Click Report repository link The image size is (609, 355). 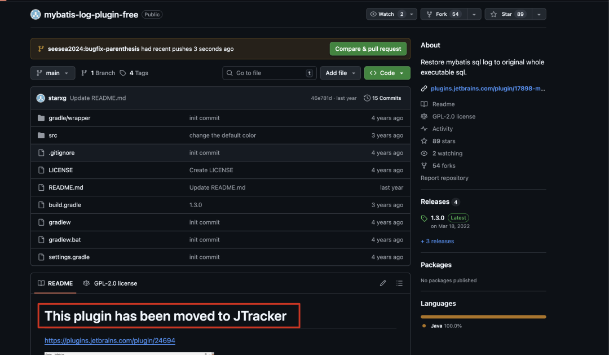point(444,178)
